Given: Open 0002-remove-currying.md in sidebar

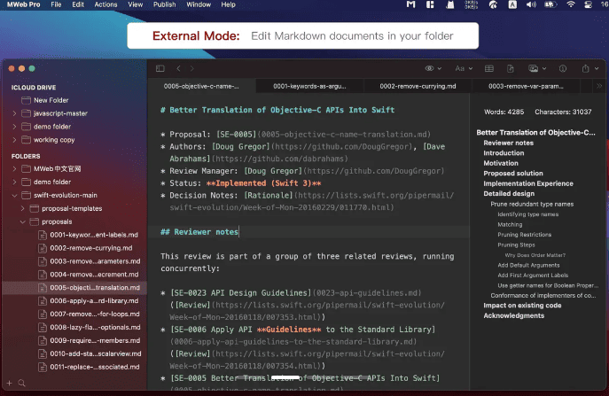Looking at the screenshot, I should [91, 248].
